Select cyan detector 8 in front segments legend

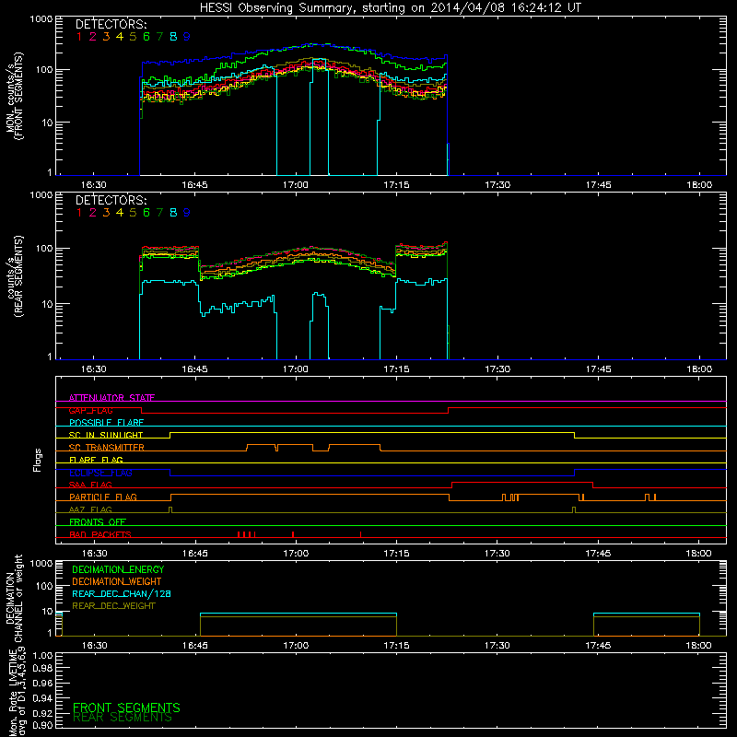(x=173, y=37)
